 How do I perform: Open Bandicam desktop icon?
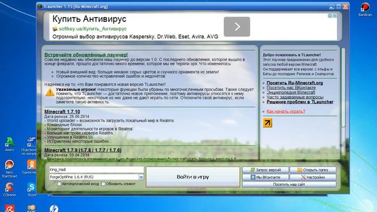pyautogui.click(x=365, y=9)
